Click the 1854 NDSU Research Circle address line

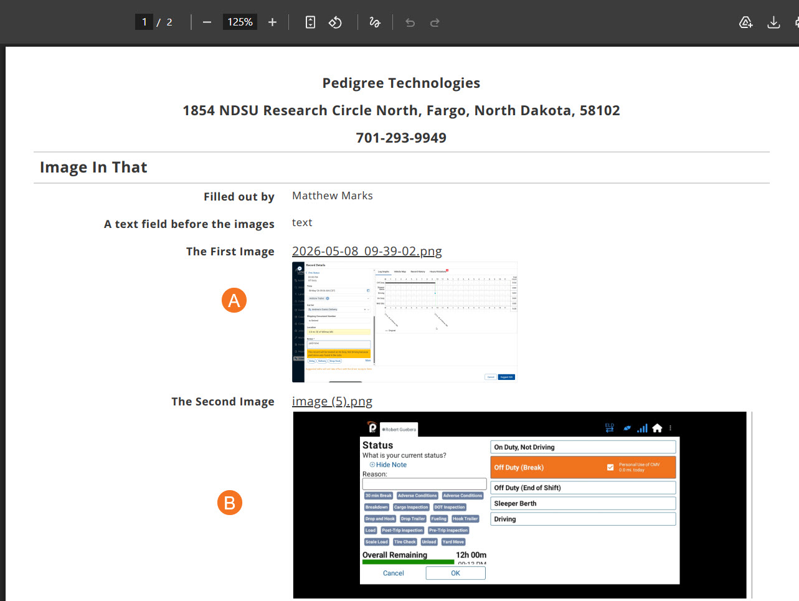click(x=401, y=110)
